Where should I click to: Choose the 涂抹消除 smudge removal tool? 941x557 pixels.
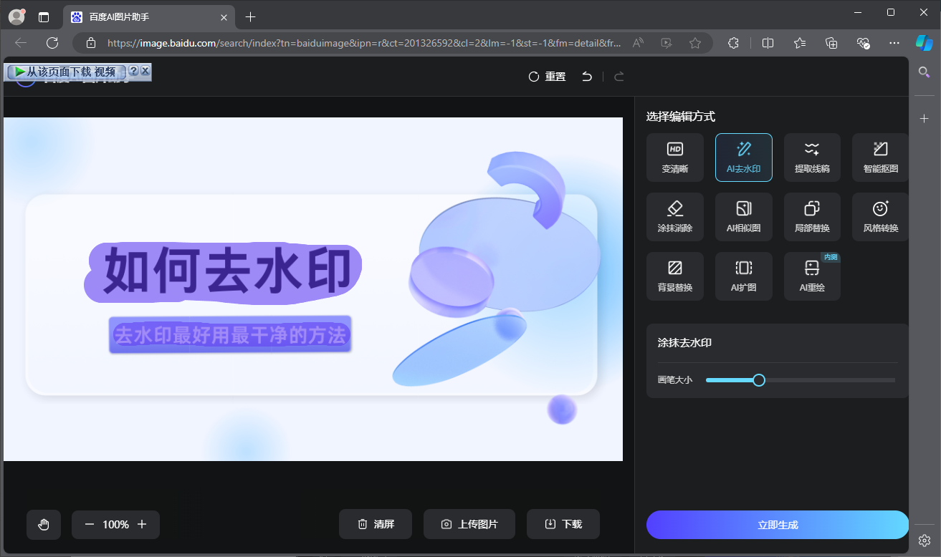pyautogui.click(x=674, y=216)
